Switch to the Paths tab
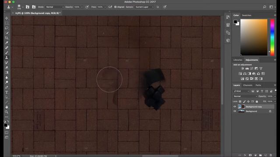 [258, 85]
